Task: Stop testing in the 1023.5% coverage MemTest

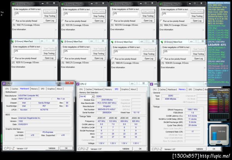Action: (148, 16)
